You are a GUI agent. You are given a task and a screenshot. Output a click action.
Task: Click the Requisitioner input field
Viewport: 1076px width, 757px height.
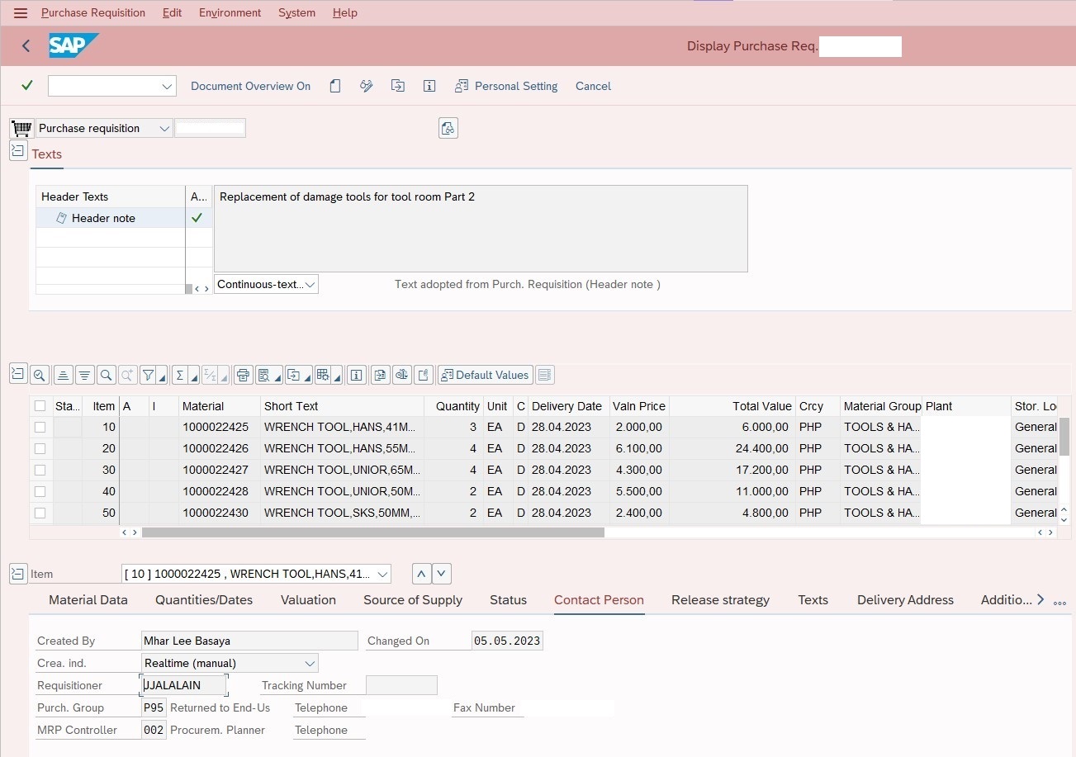click(183, 685)
